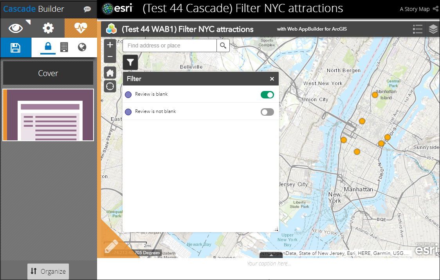440x280 pixels.
Task: Select the public globe sharing option
Action: (82, 47)
